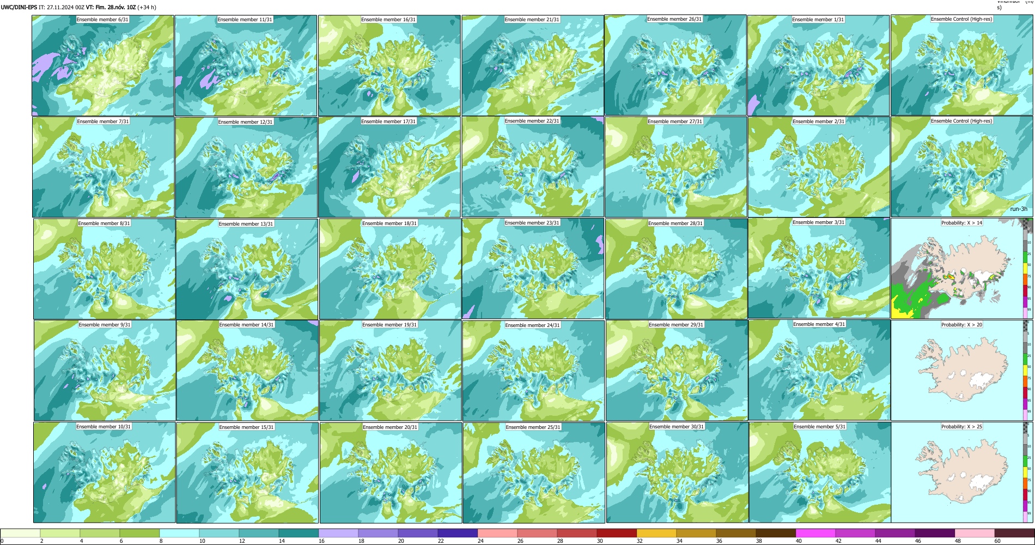Open the Ensemble member 13/31 wind map
The width and height of the screenshot is (1035, 545).
(247, 269)
